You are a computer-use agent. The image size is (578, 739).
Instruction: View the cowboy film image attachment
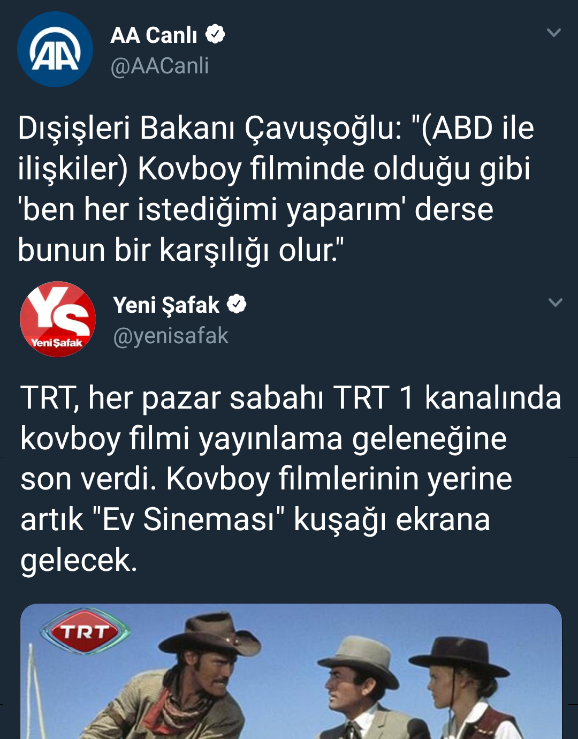(291, 672)
